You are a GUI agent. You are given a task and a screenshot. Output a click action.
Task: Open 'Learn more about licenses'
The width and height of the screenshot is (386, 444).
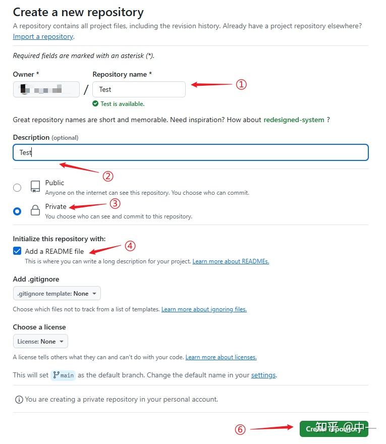pyautogui.click(x=221, y=357)
